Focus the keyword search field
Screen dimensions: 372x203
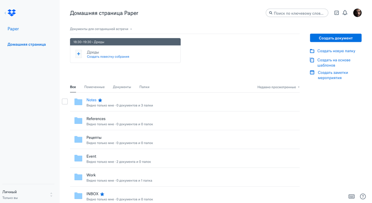tap(297, 13)
